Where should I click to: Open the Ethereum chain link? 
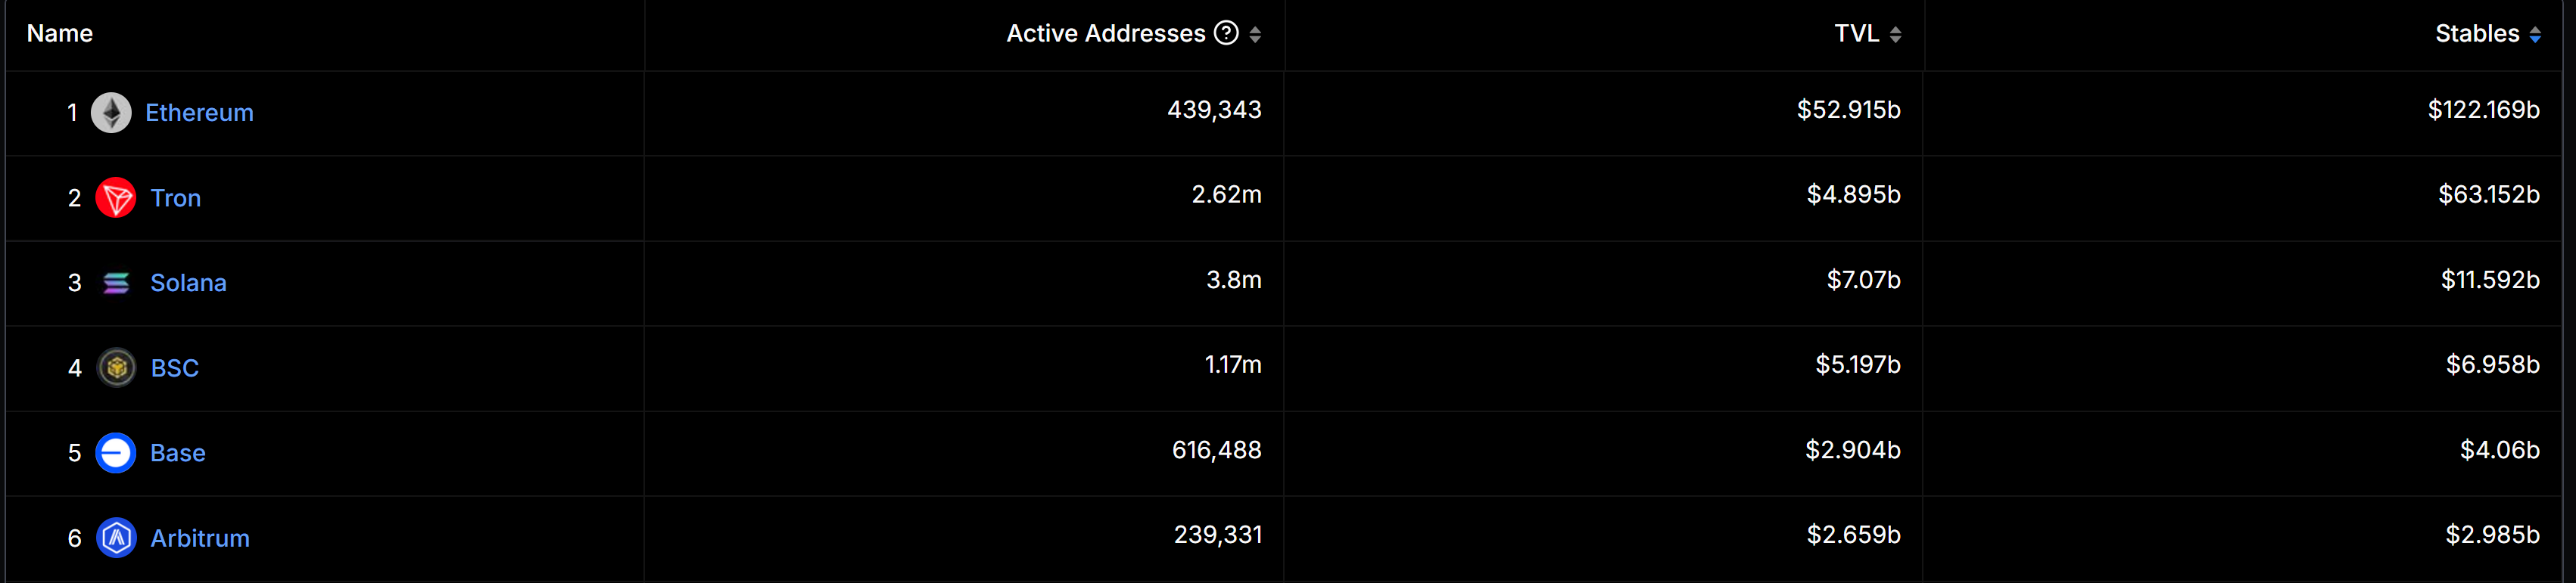pyautogui.click(x=199, y=113)
